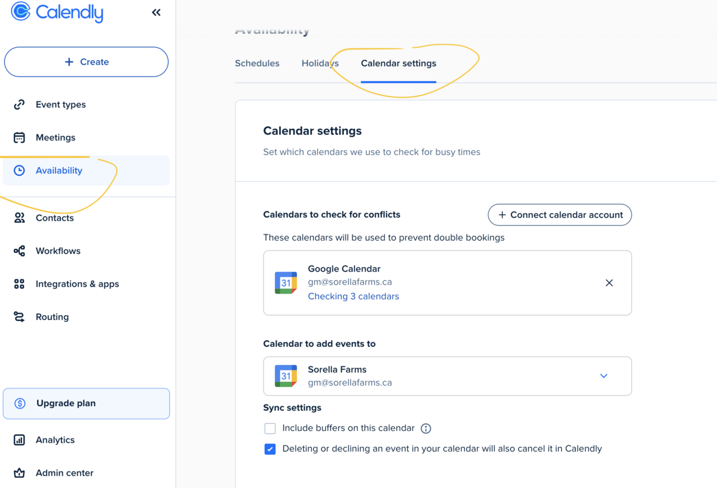Open the Checking 3 calendars link
Viewport: 717px width, 488px height.
pyautogui.click(x=353, y=296)
